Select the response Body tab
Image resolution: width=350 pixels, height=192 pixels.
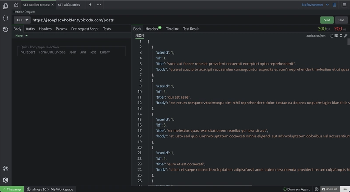click(x=137, y=29)
